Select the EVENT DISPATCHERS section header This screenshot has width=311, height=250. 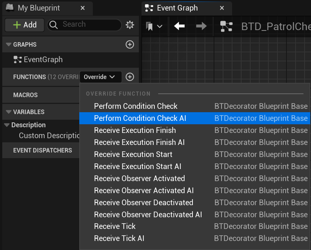(42, 150)
